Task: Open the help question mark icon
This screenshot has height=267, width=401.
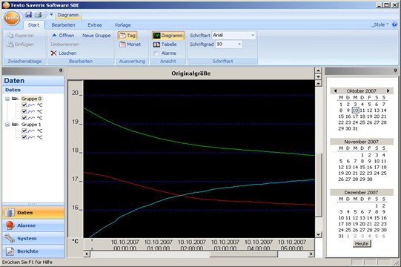Action: pos(394,24)
